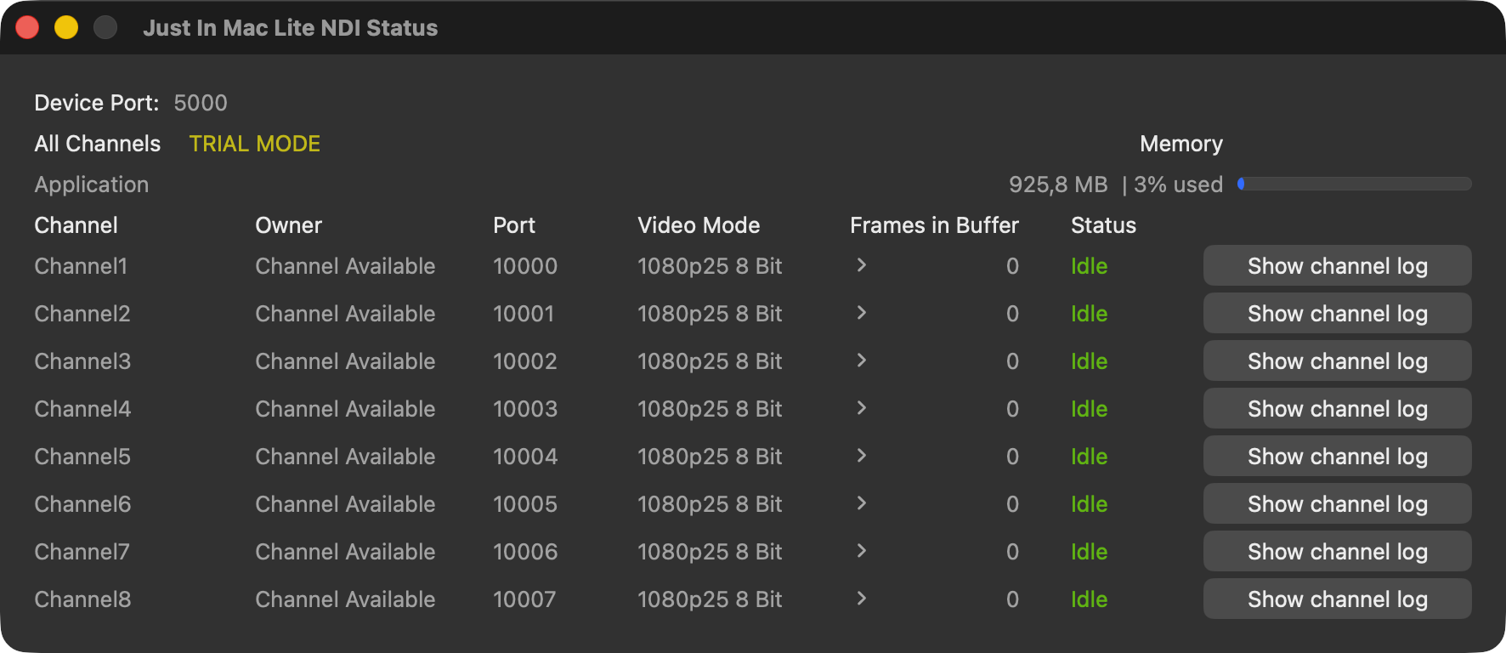Select the Device Port value 5000
Viewport: 1506px width, 653px height.
[x=201, y=103]
